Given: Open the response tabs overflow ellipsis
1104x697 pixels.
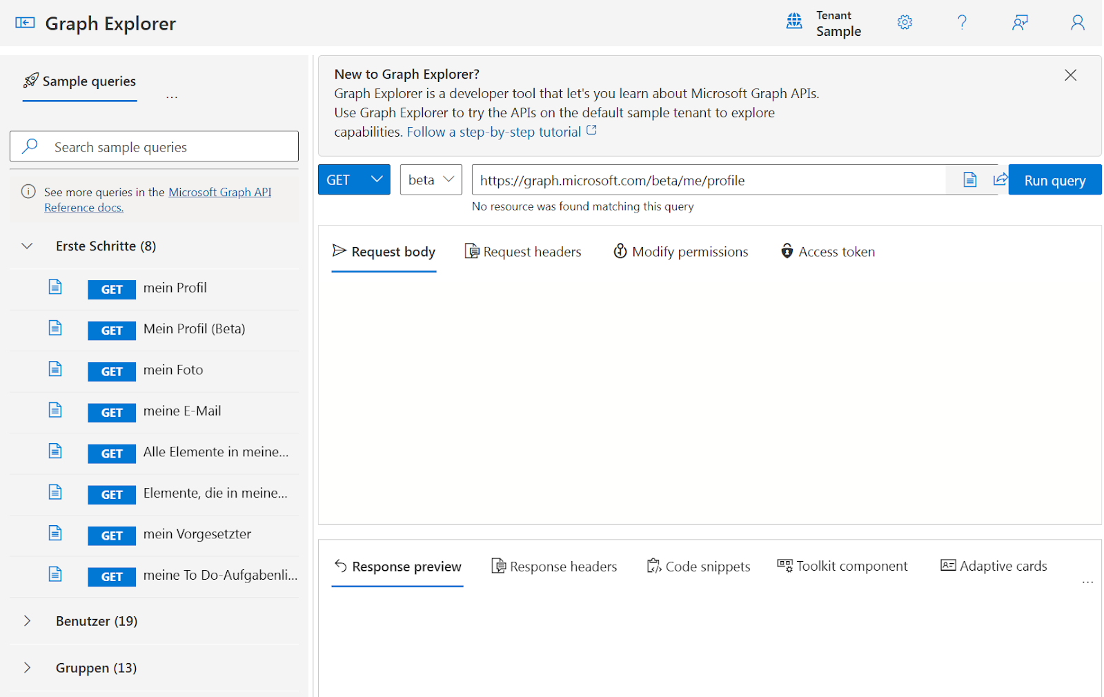Looking at the screenshot, I should tap(1087, 582).
